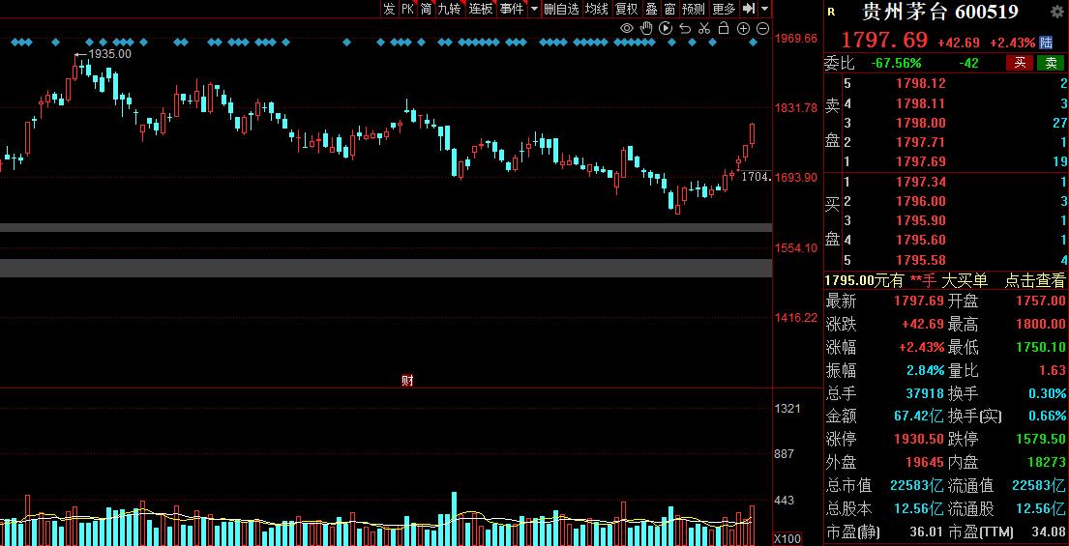Viewport: 1069px width, 546px height.
Task: Click the red 买 buy button
Action: click(1020, 64)
